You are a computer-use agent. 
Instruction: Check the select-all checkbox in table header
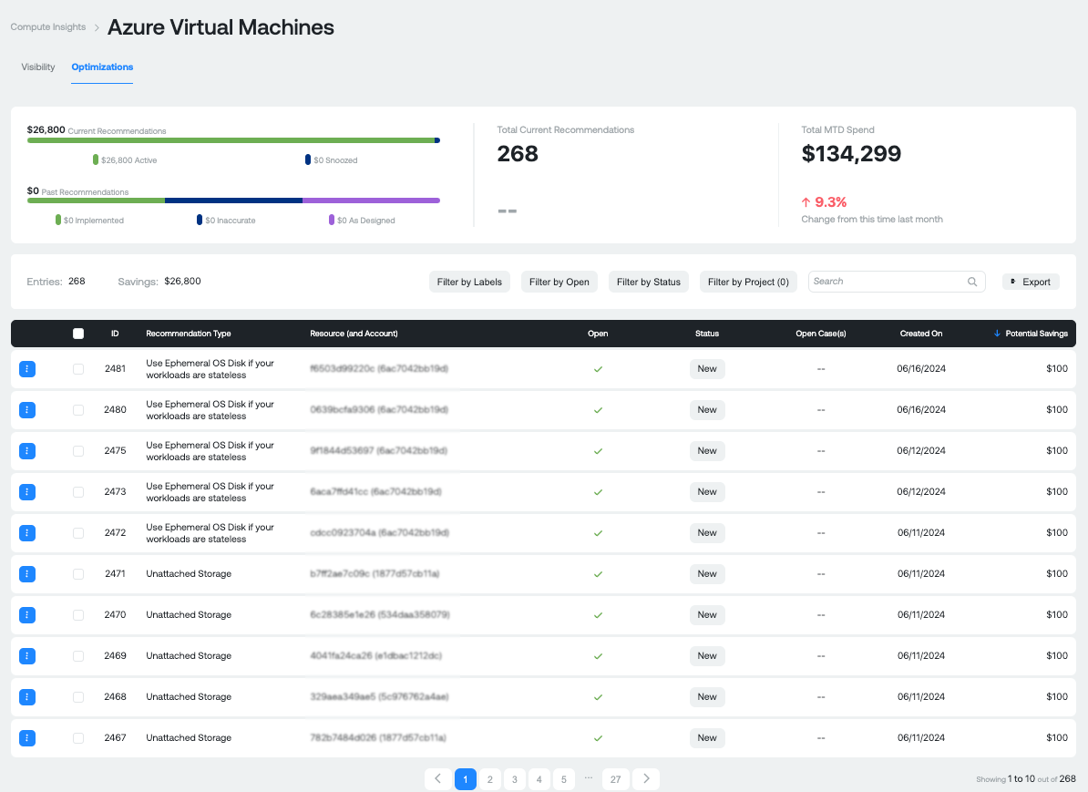click(78, 334)
